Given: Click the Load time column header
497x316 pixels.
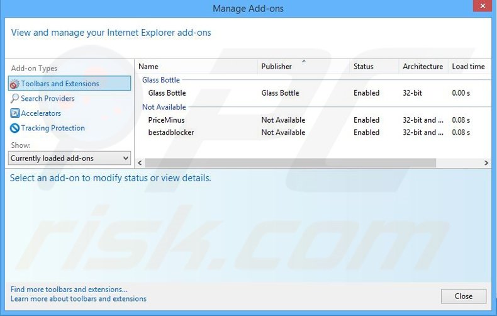Looking at the screenshot, I should pyautogui.click(x=468, y=67).
